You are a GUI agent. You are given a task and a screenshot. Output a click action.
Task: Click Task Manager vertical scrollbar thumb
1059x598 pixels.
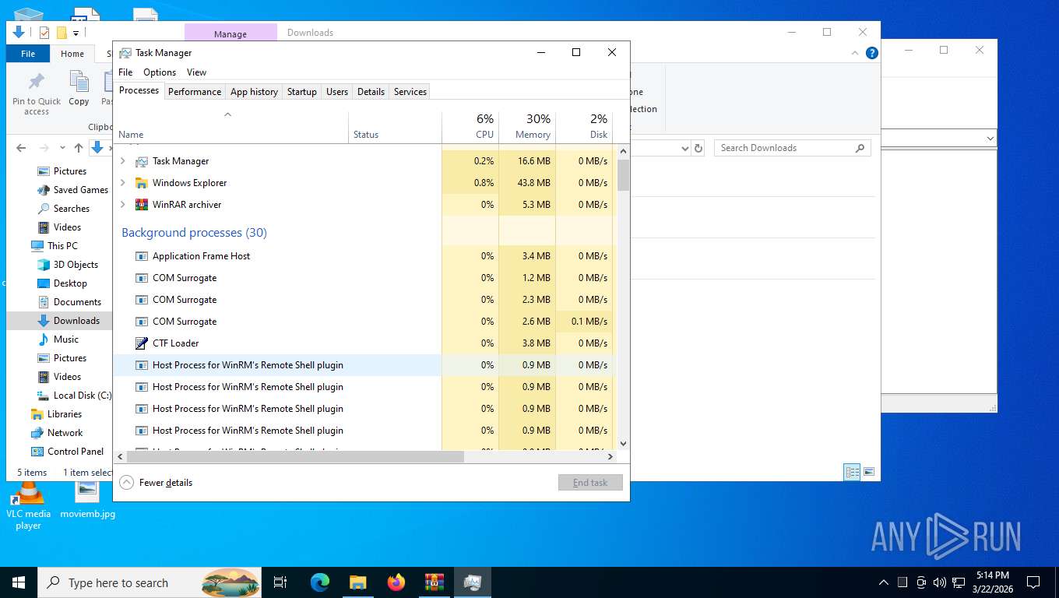(623, 176)
